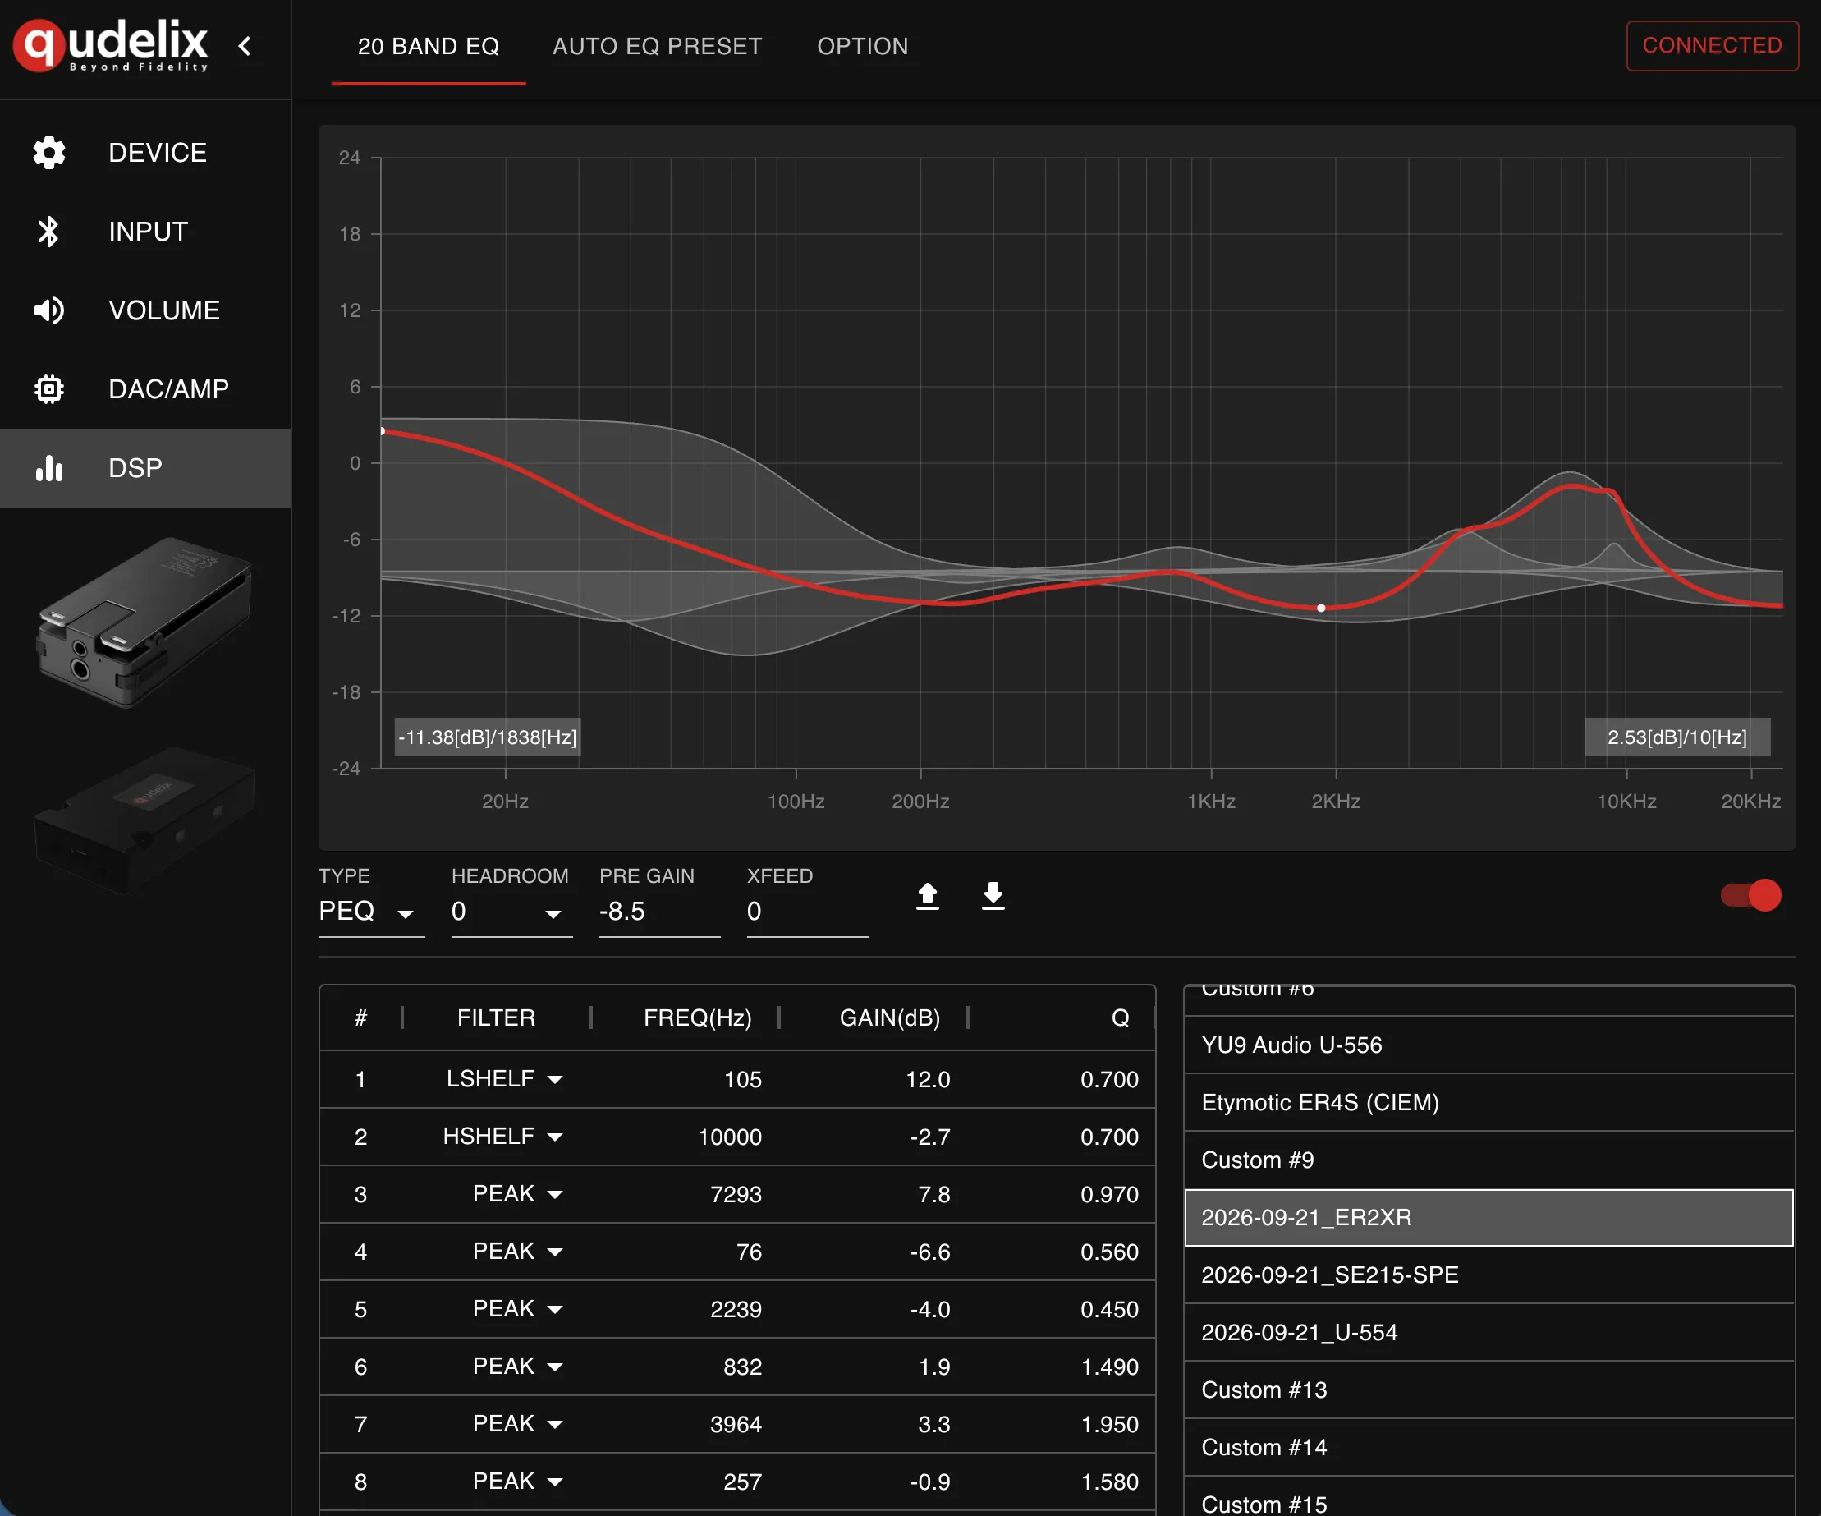Click the white EQ handle near 2KHz
The height and width of the screenshot is (1516, 1821).
[1322, 608]
